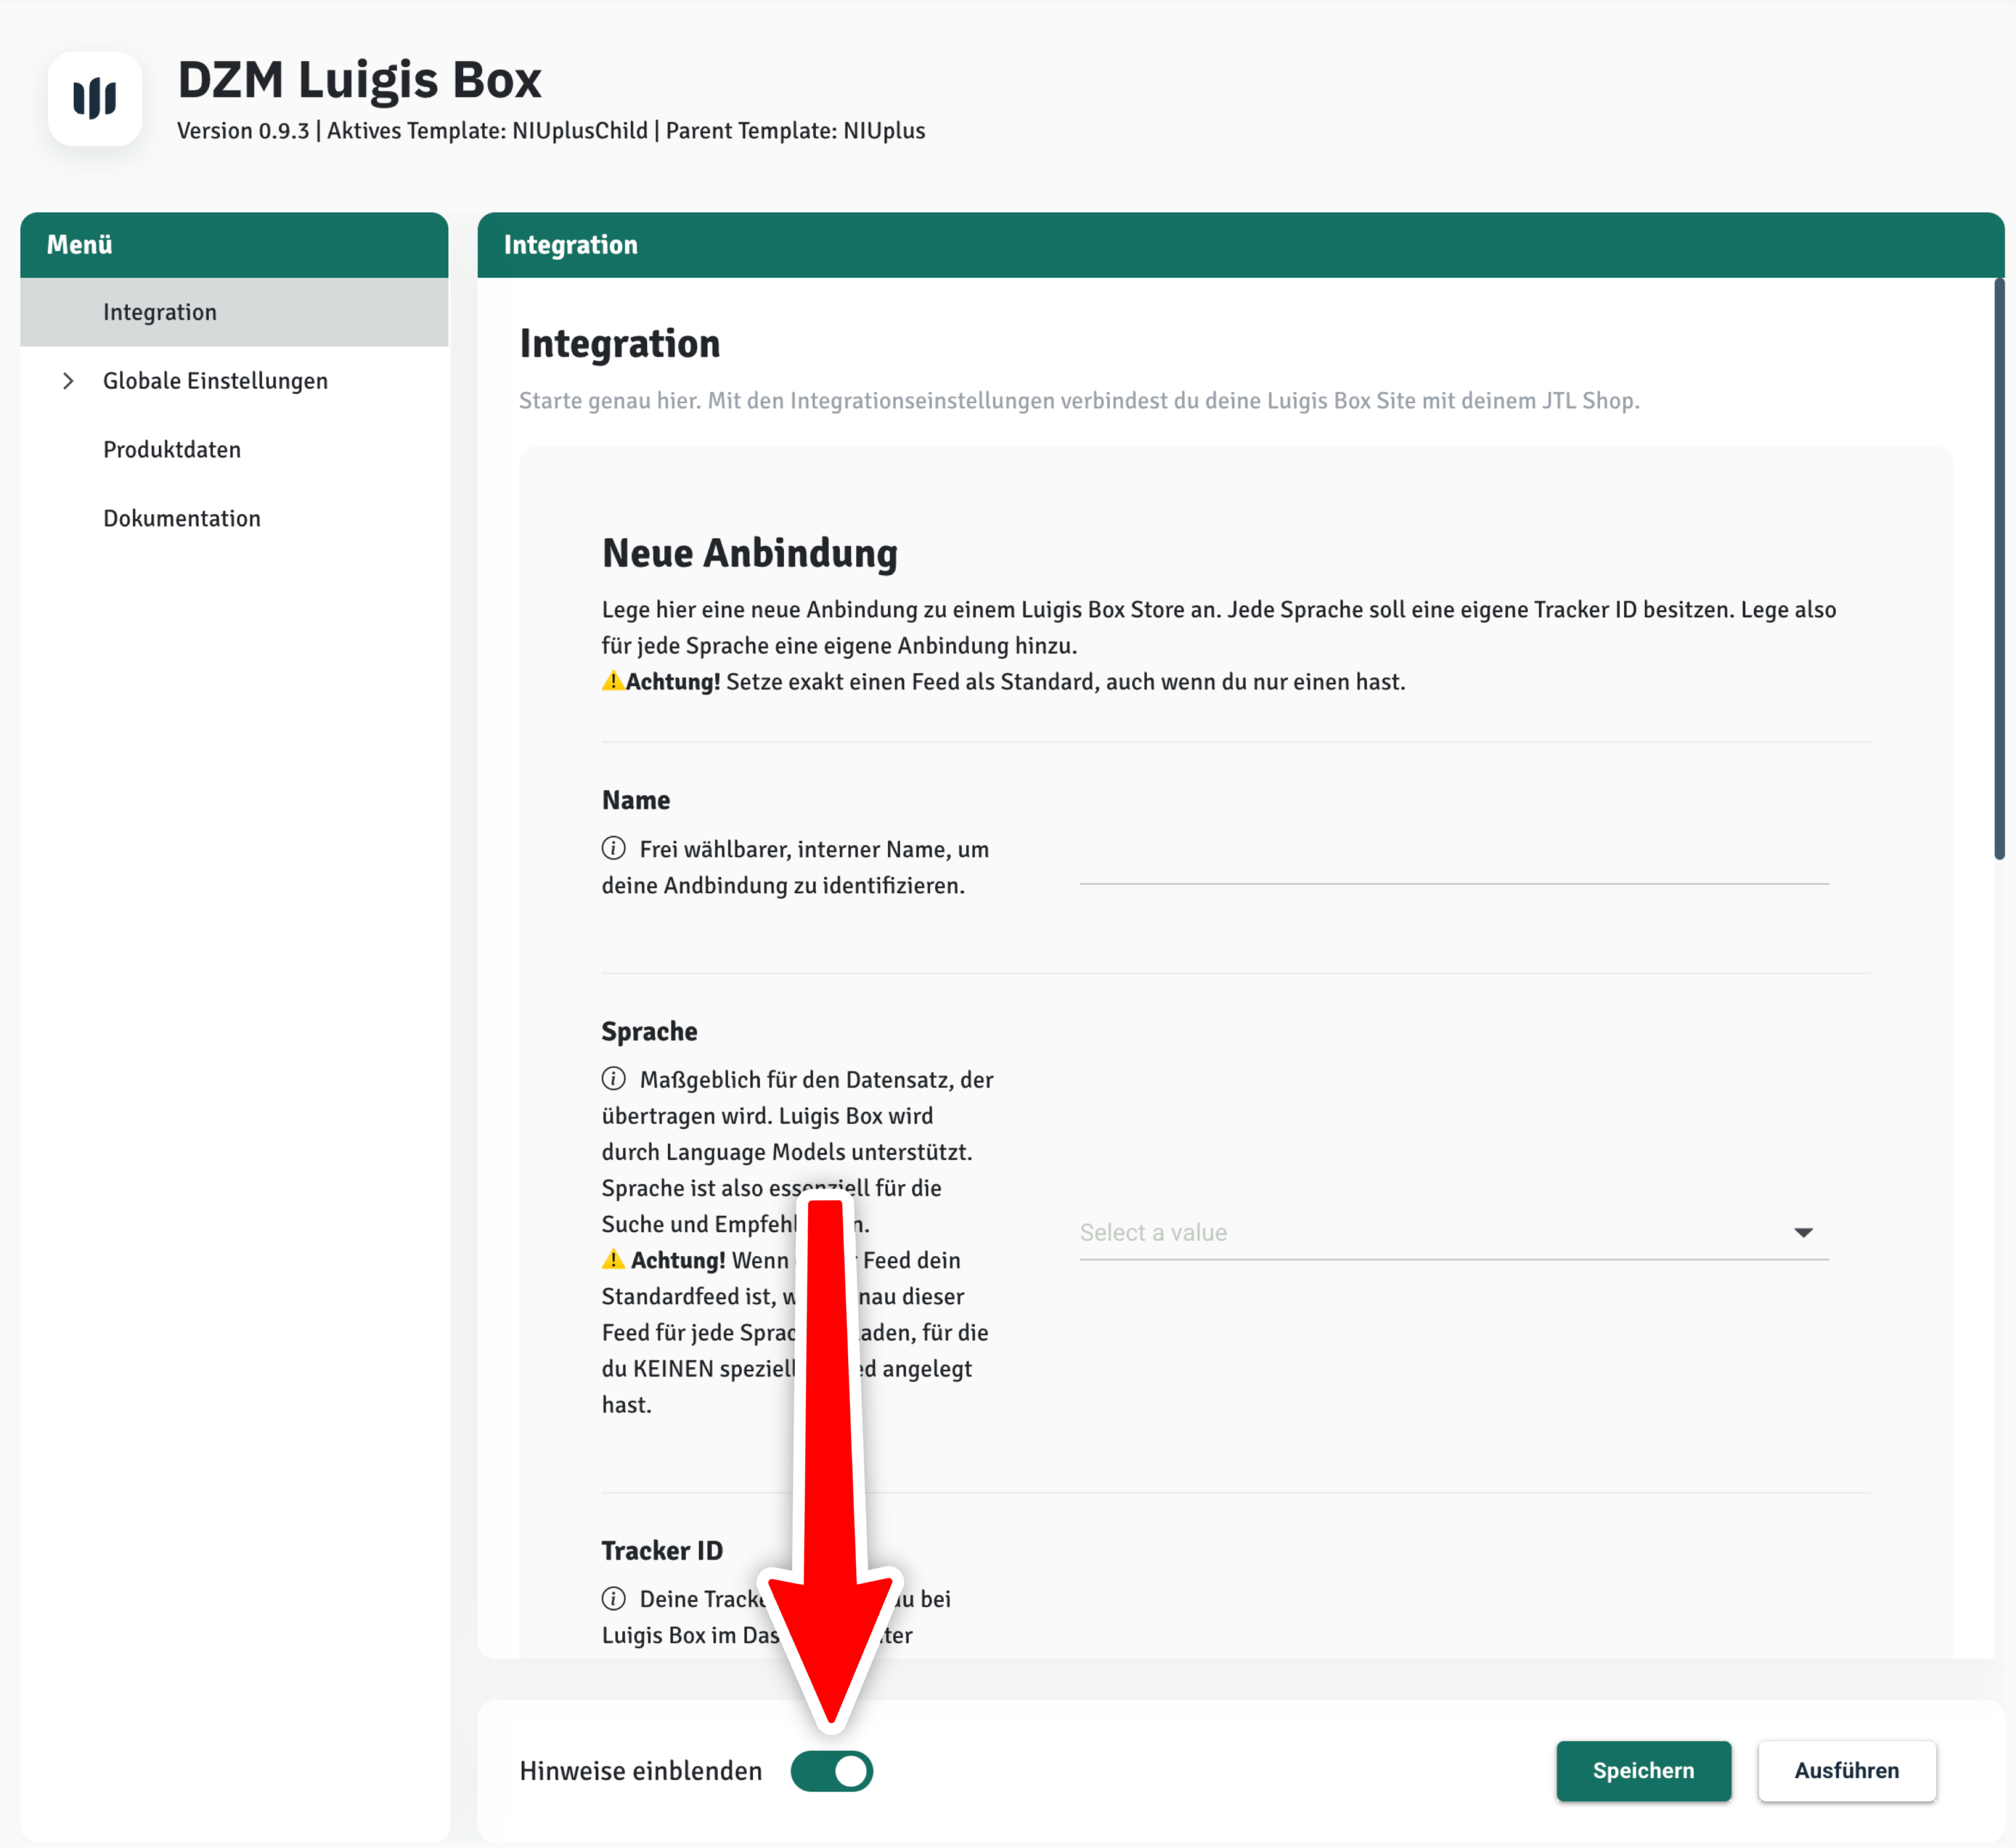The width and height of the screenshot is (2016, 1848).
Task: Click the Sprache dropdown arrow
Action: [x=1802, y=1232]
